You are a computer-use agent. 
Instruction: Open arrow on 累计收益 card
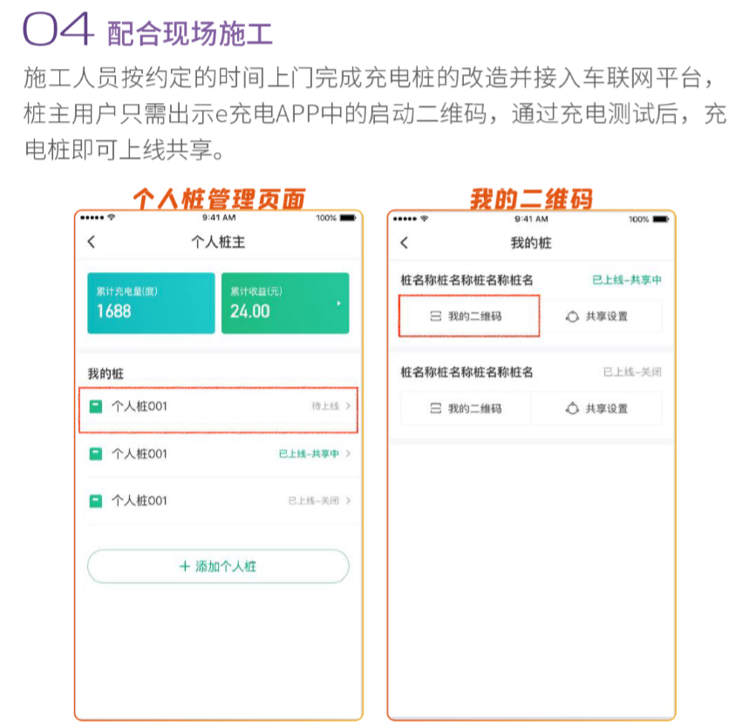(339, 304)
